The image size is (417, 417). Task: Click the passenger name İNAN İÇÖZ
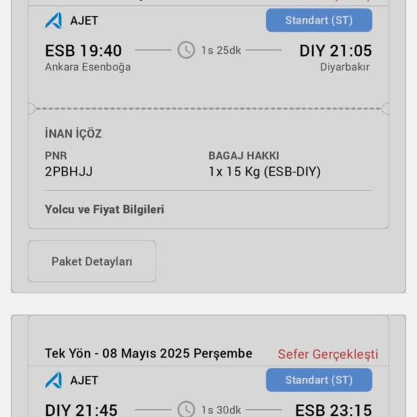[x=73, y=134]
